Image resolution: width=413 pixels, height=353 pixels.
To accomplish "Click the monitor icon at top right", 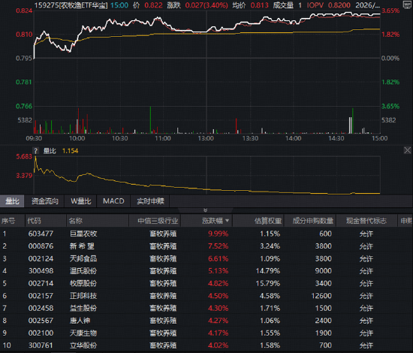I will pos(407,5).
